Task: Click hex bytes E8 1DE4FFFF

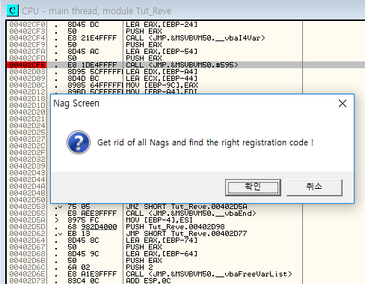Action: (x=92, y=65)
